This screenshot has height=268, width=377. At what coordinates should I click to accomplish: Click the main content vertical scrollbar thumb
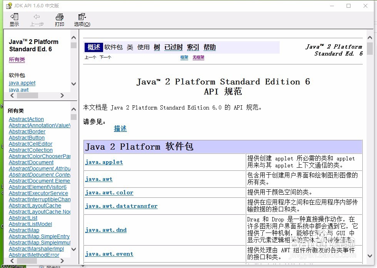tap(370, 49)
